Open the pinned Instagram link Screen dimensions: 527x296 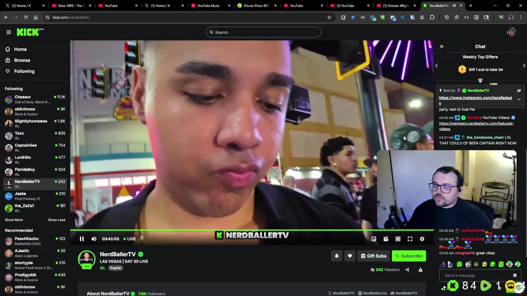tap(475, 98)
